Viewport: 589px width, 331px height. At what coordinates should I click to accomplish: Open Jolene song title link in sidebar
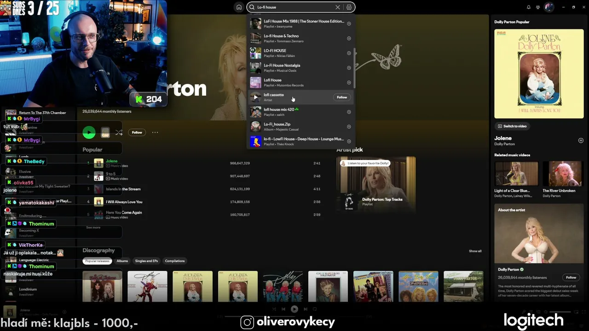503,138
